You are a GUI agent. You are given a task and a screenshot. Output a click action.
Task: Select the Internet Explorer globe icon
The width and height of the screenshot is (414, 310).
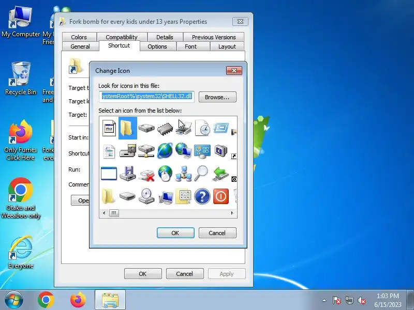click(165, 151)
